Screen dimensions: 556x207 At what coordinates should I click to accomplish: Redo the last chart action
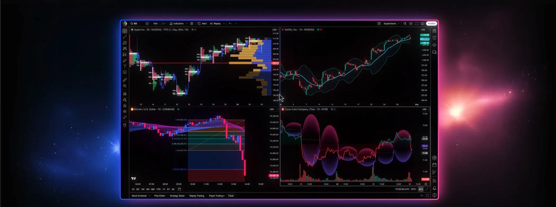pos(236,23)
